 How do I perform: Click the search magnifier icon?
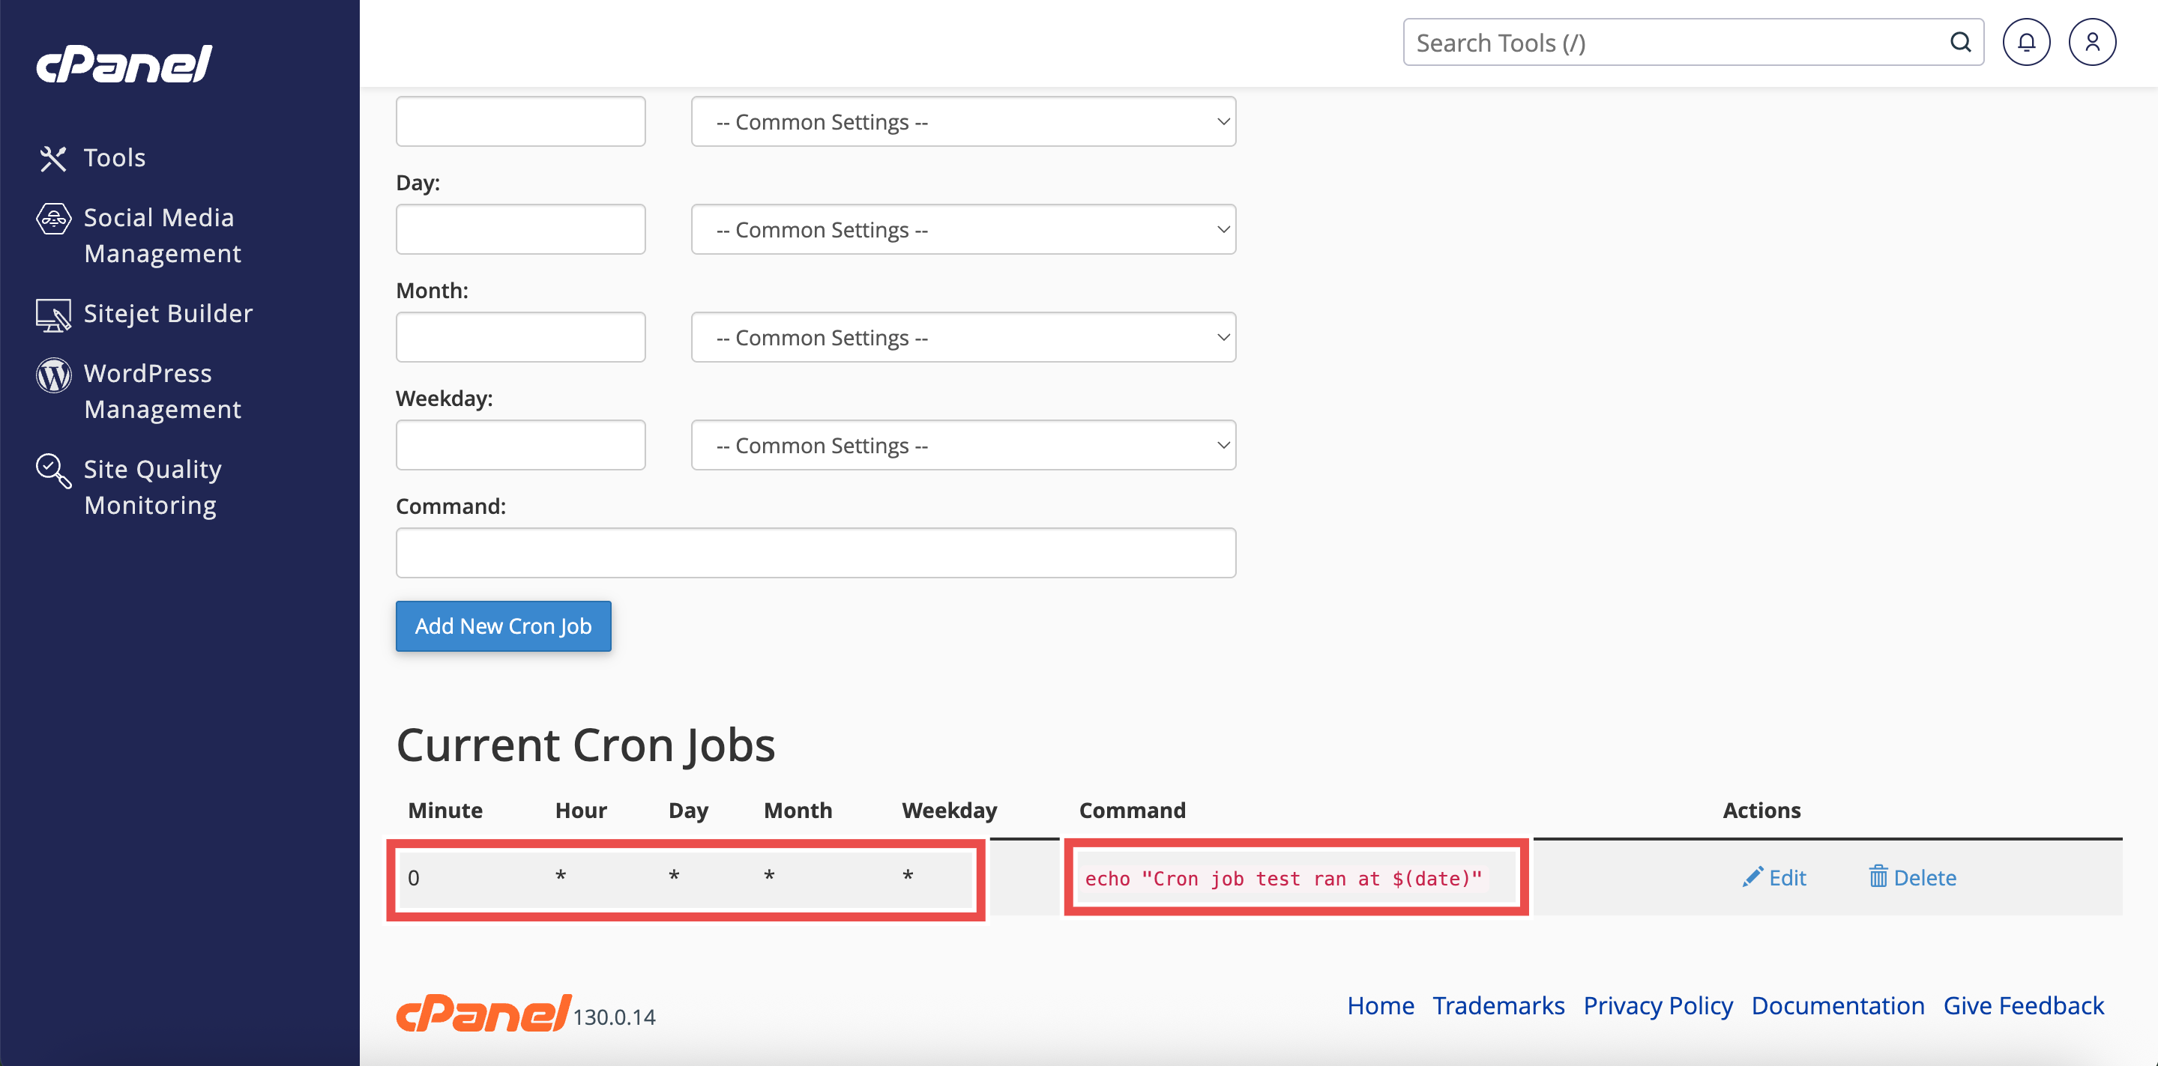[x=1959, y=42]
